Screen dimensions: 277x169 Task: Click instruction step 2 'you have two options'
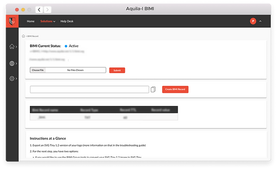point(54,151)
